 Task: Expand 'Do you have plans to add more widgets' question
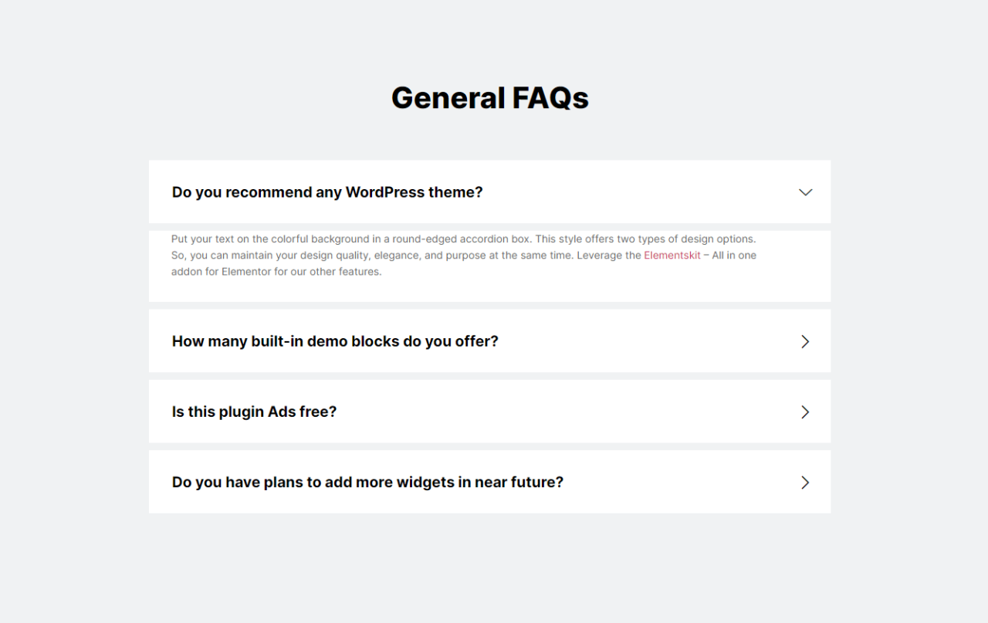[367, 482]
